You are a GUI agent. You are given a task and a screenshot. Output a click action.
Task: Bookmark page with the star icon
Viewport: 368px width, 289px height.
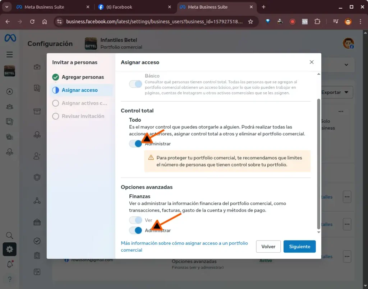pyautogui.click(x=250, y=22)
